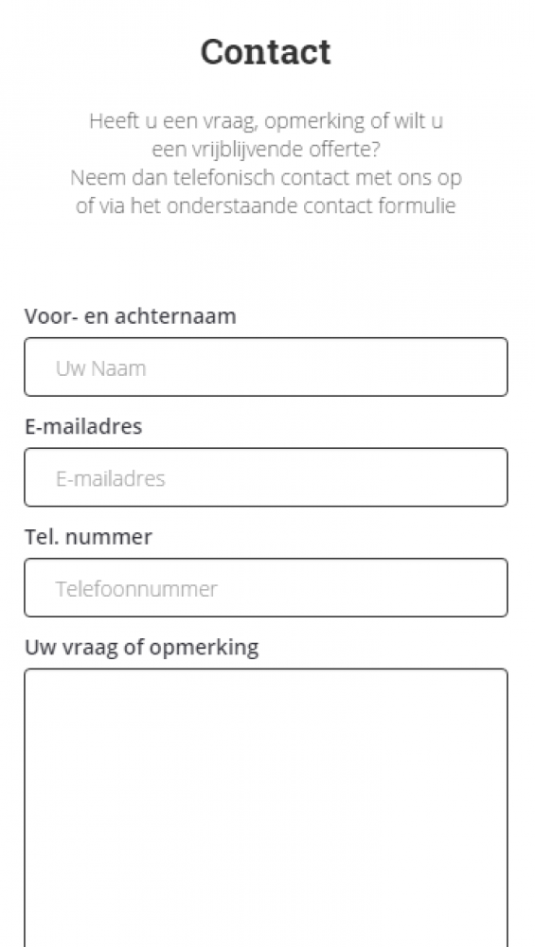Click the grey "Telefoonnummer" placeholder text
Viewport: 535px width, 947px height.
click(x=136, y=589)
